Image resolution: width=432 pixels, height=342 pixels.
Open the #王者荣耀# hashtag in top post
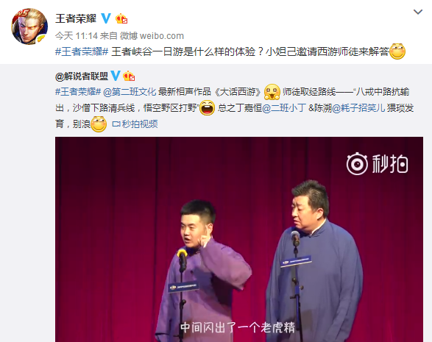click(82, 51)
